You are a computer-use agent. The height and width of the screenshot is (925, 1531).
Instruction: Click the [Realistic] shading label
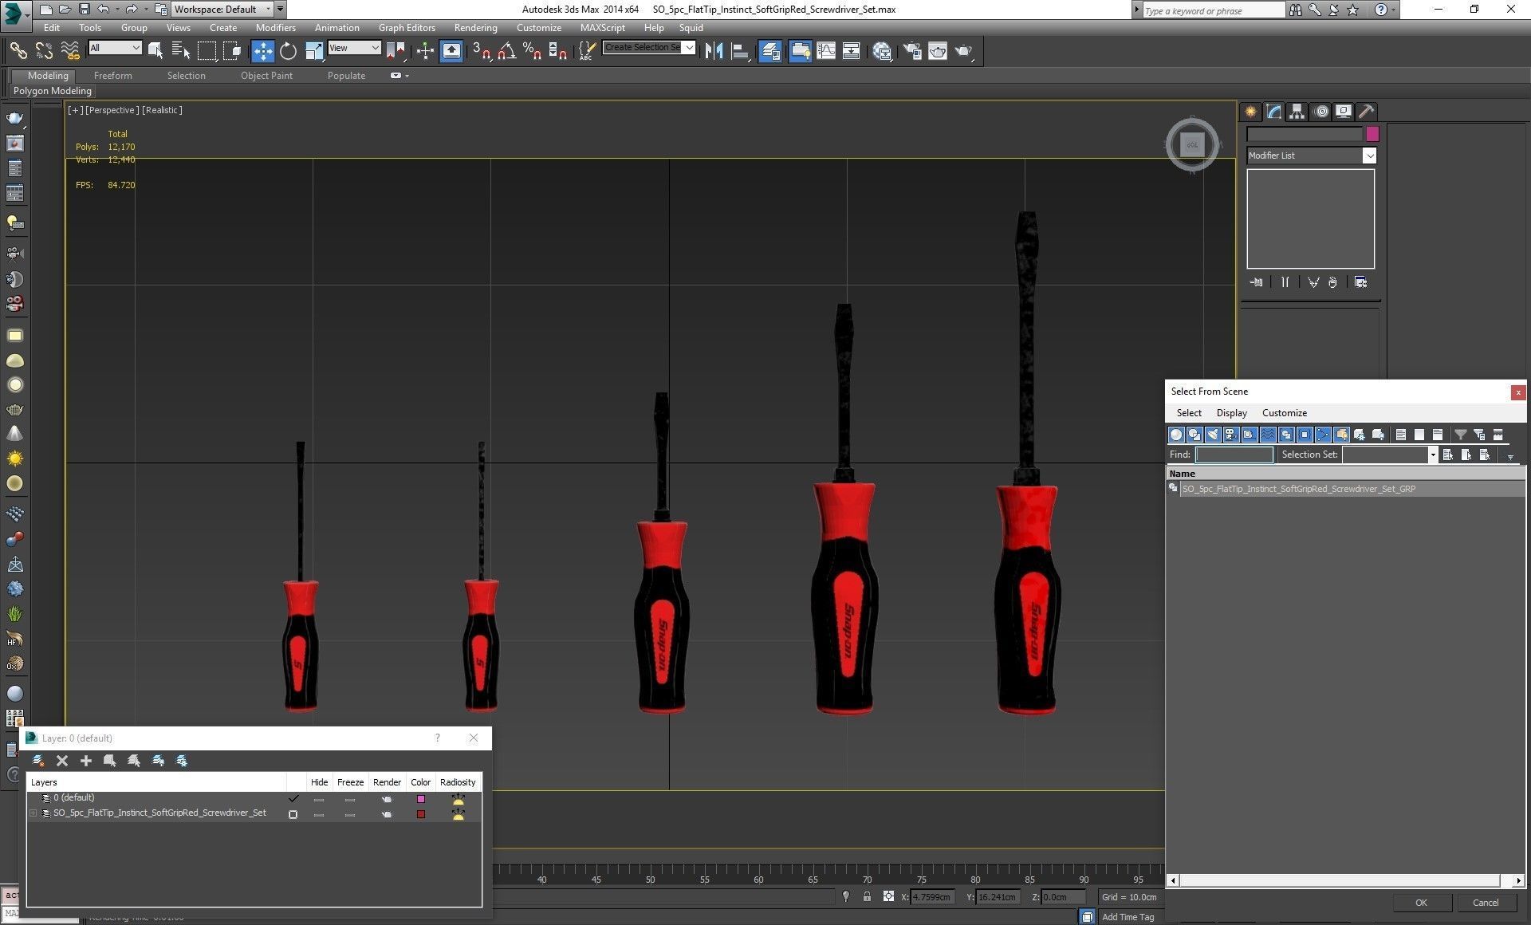point(162,110)
